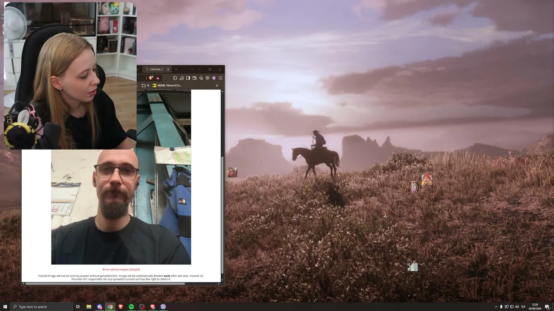This screenshot has height=311, width=554.
Task: Open the notification center icon
Action: tap(547, 307)
